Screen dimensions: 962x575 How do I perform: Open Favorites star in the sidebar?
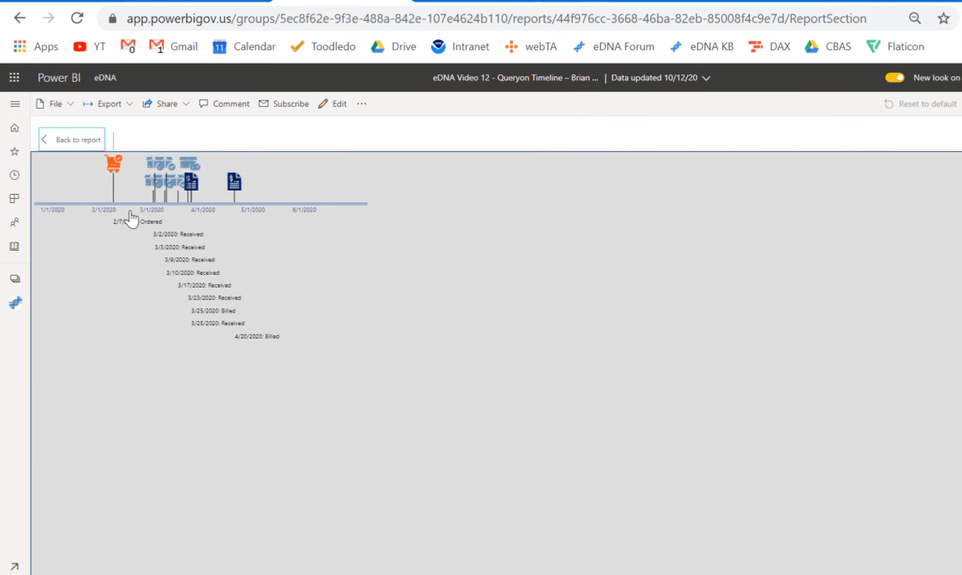click(x=15, y=151)
